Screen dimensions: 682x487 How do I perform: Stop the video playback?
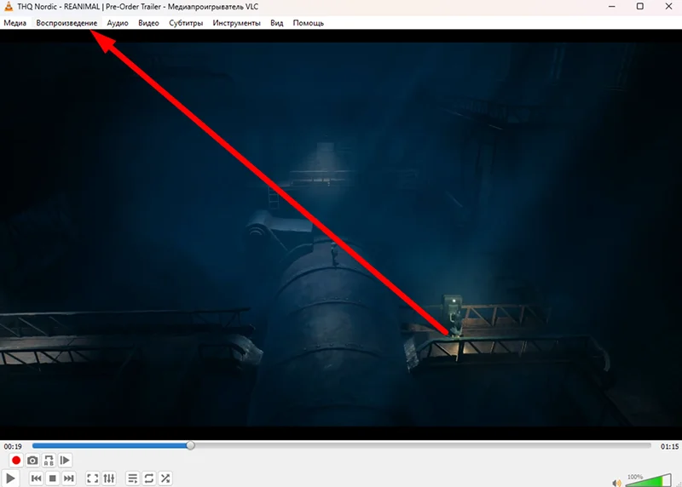tap(52, 478)
